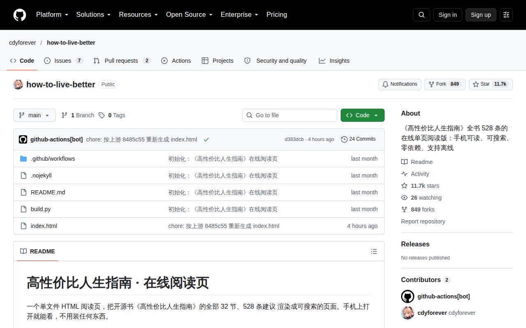Open the top commit message 'chore: 按上游 8485c55'

tap(142, 139)
